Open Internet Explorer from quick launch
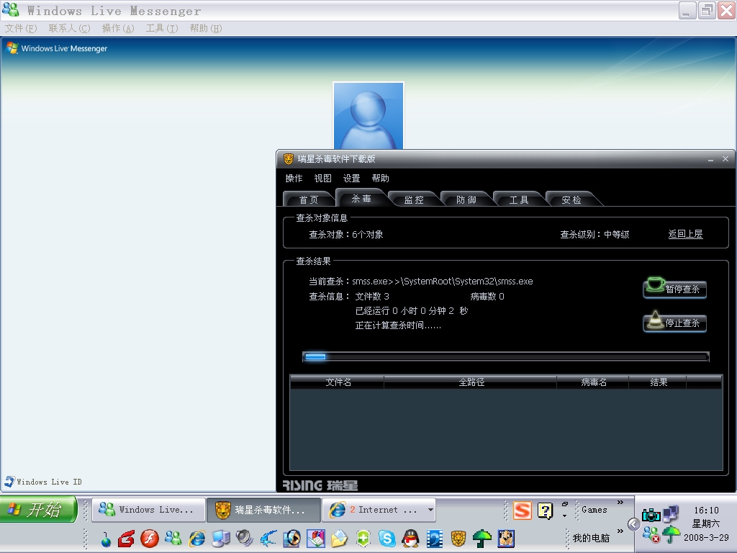This screenshot has width=737, height=553. (197, 539)
